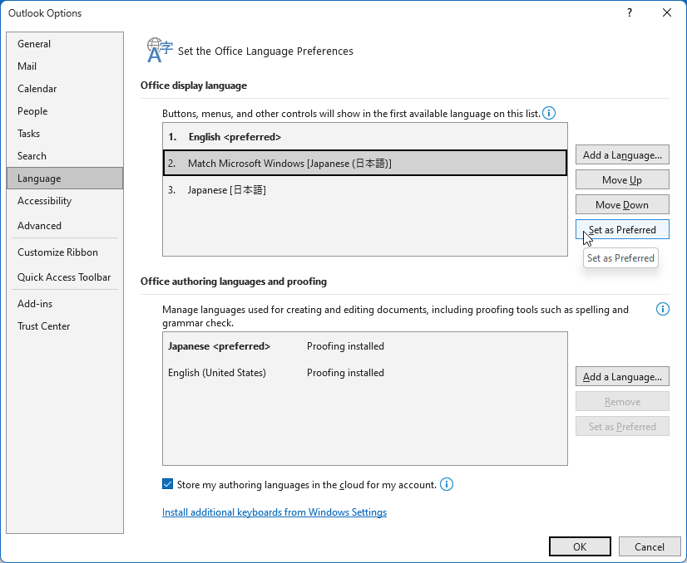Open Trust Center settings
The width and height of the screenshot is (687, 563).
(x=65, y=326)
